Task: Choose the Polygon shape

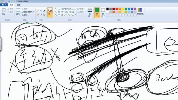Action: [x=70, y=9]
